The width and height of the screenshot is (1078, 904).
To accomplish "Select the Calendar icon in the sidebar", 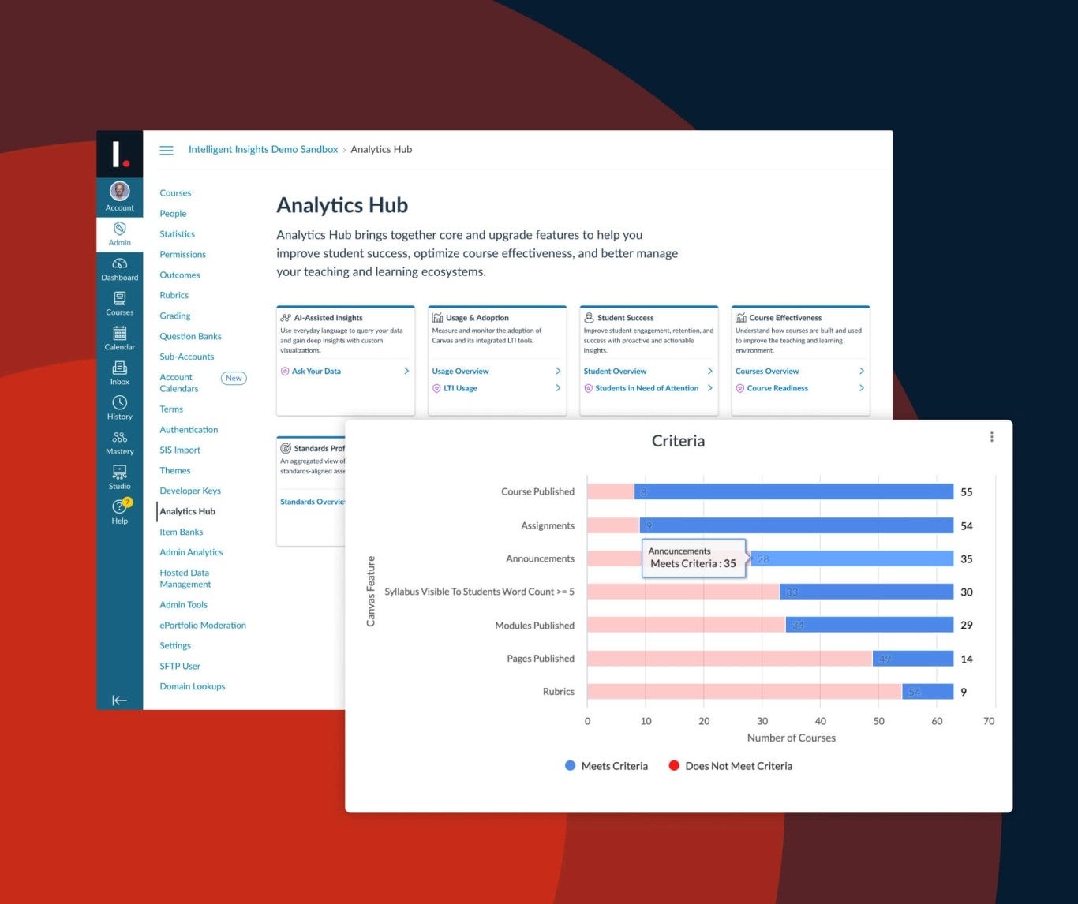I will [x=119, y=338].
